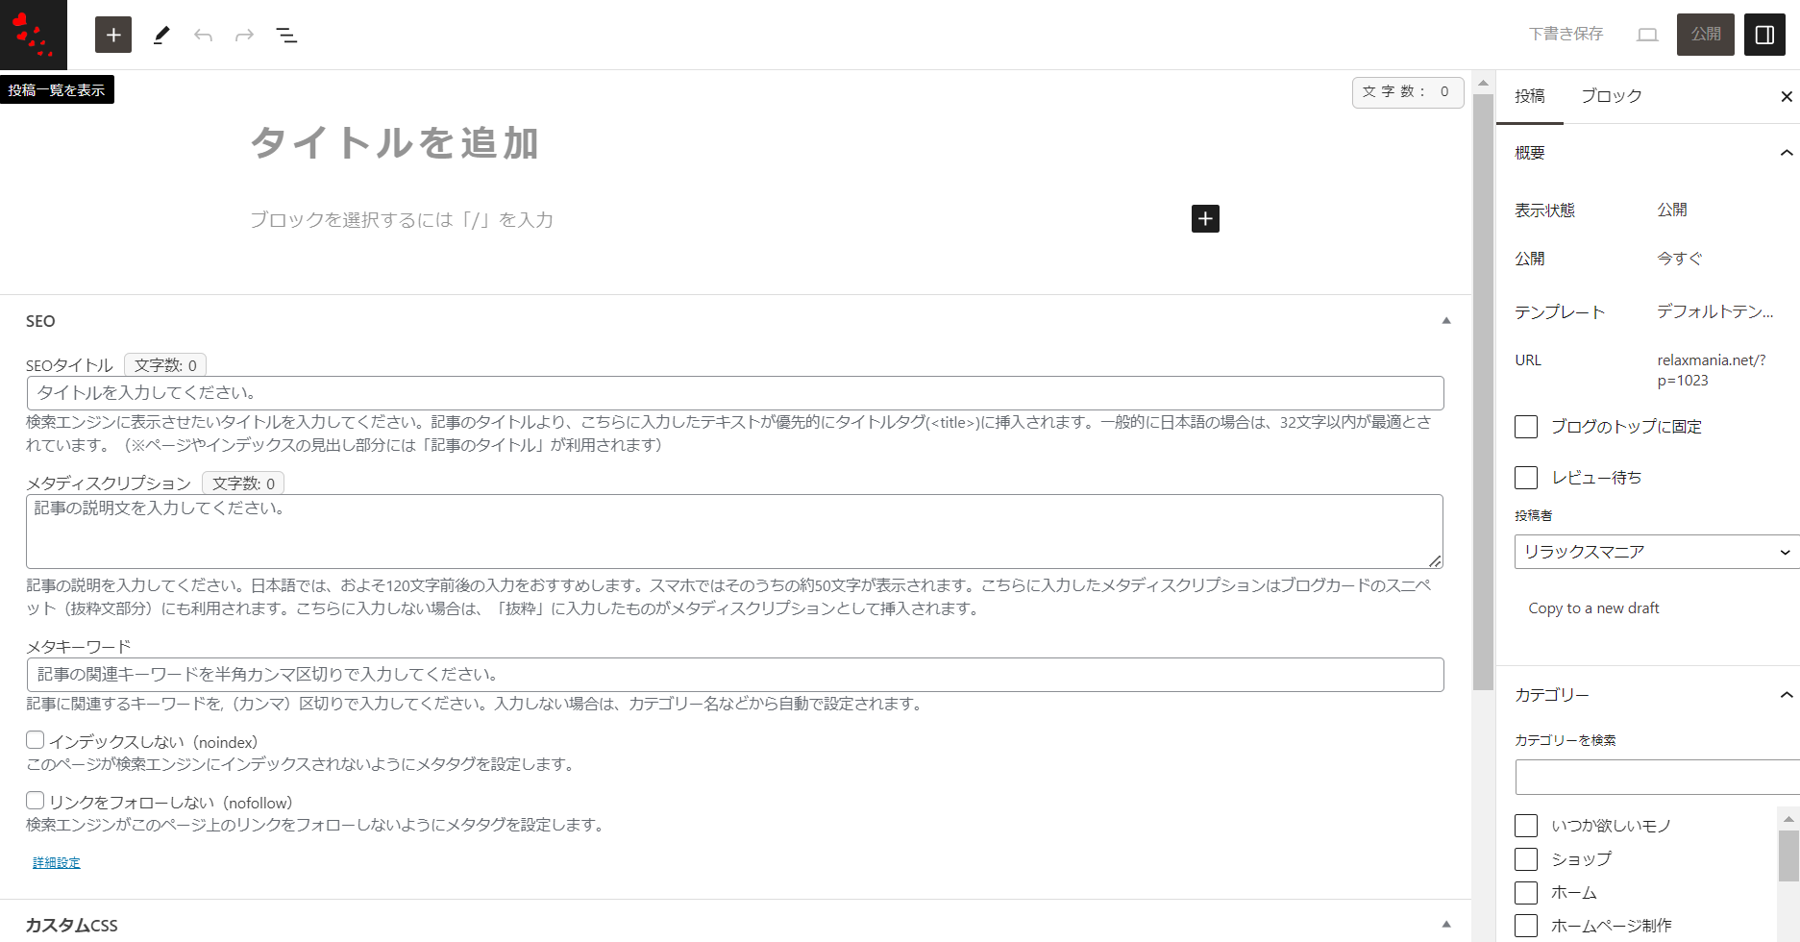
Task: Open the block inserter plus button in toolbar
Action: click(x=113, y=35)
